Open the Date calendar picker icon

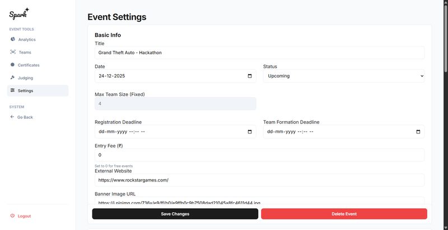[x=250, y=76]
